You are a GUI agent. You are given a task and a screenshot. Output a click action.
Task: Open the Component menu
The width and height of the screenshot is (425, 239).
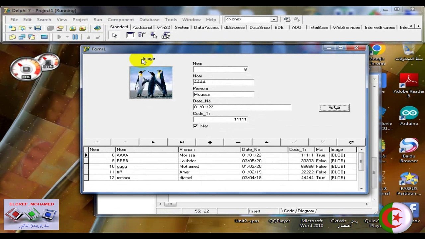click(121, 20)
